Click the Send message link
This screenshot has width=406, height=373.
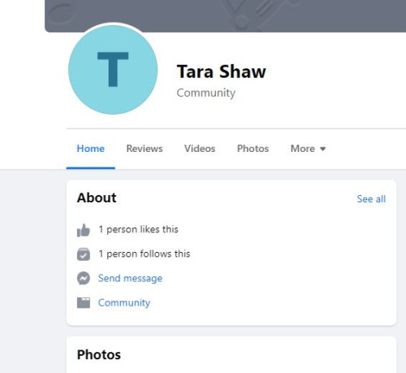click(130, 279)
